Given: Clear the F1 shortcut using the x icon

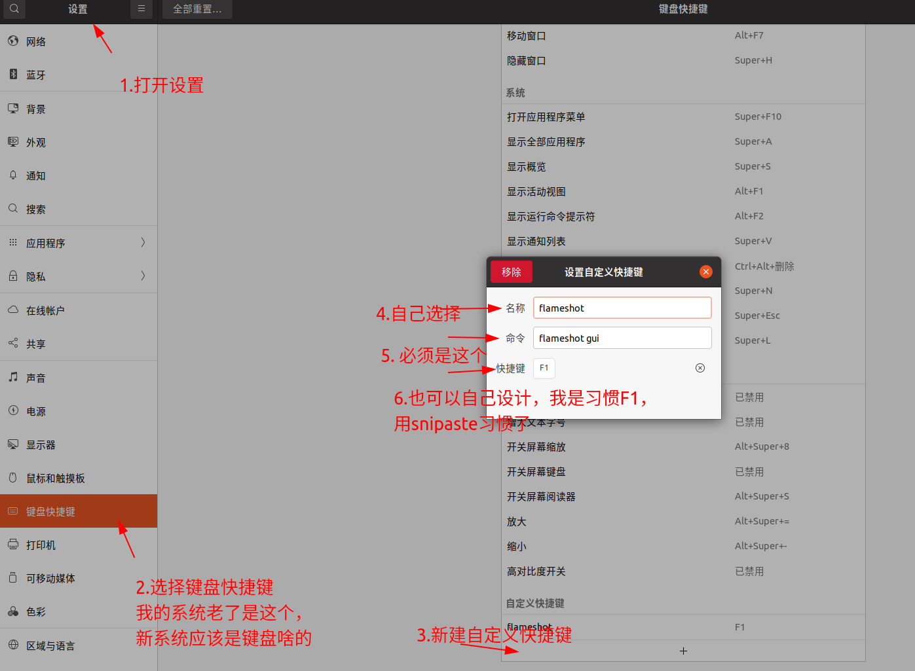Looking at the screenshot, I should pos(700,368).
